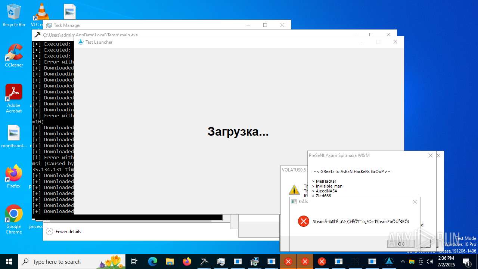Click the Загрузка... loading text
The image size is (478, 269).
(x=238, y=132)
